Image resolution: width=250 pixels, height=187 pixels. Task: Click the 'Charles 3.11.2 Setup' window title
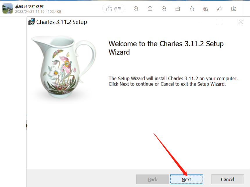pyautogui.click(x=62, y=22)
